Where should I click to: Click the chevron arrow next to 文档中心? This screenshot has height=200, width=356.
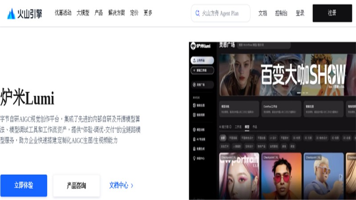tap(132, 186)
